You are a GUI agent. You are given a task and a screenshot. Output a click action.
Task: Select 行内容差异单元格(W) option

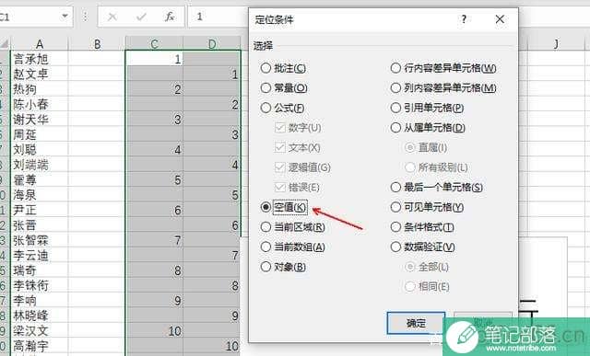[443, 68]
